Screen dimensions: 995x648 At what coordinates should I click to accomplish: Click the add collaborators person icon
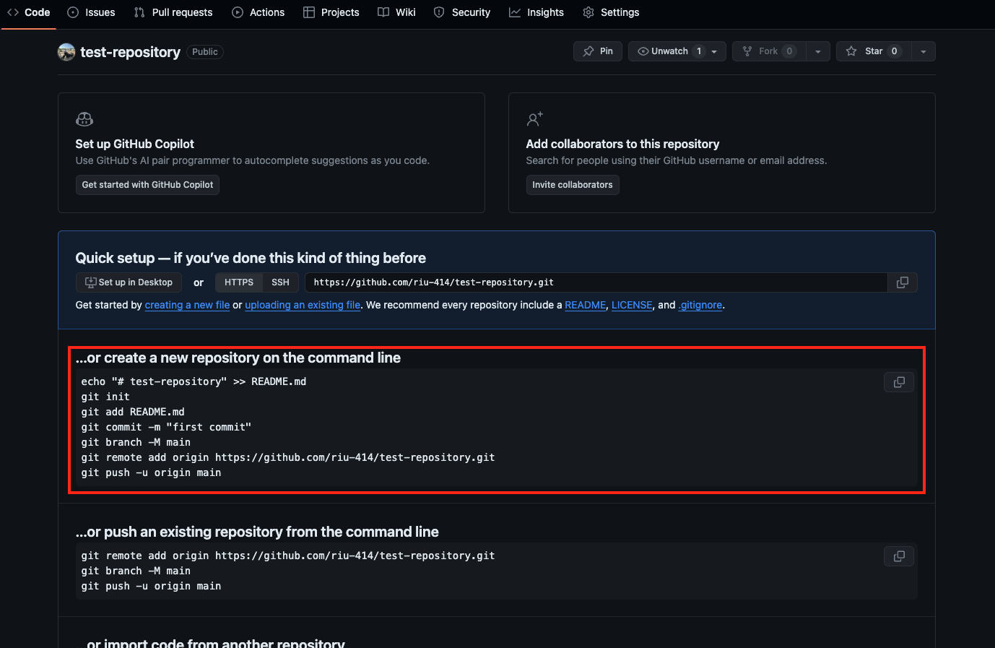[534, 119]
